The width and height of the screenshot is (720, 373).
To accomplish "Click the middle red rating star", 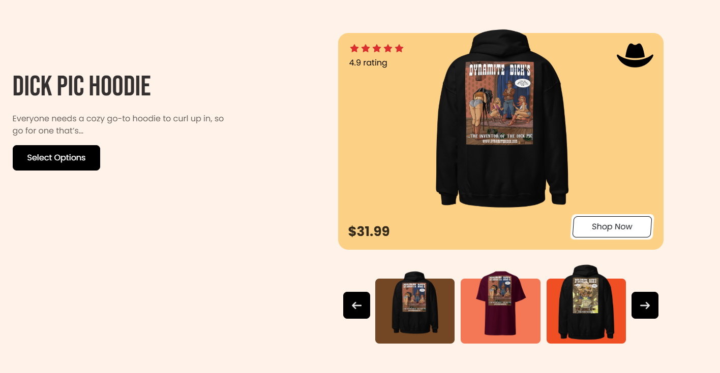I will 377,48.
